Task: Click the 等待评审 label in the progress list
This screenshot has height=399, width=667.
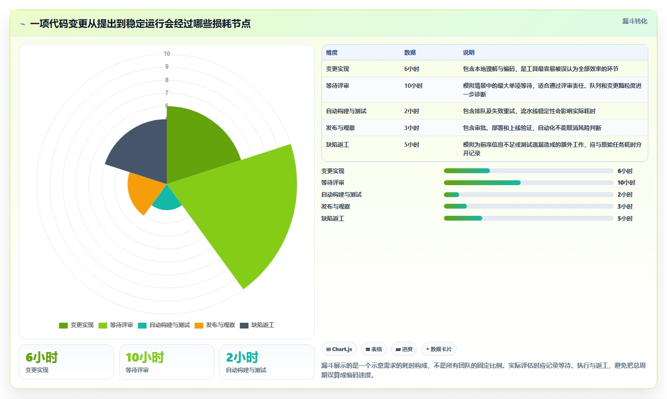Action: (x=333, y=183)
